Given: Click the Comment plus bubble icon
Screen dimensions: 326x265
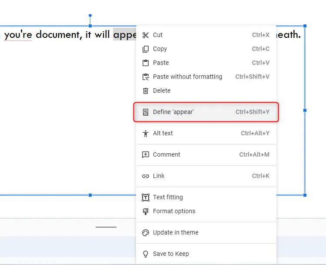Looking at the screenshot, I should pos(146,154).
